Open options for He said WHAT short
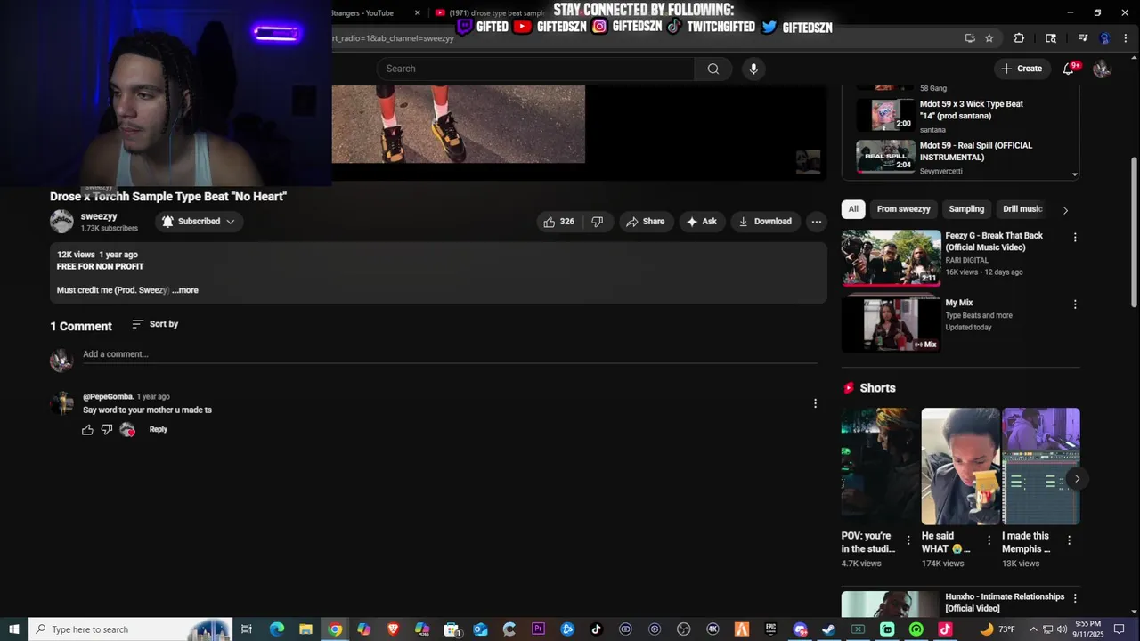Viewport: 1140px width, 641px height. [x=989, y=540]
